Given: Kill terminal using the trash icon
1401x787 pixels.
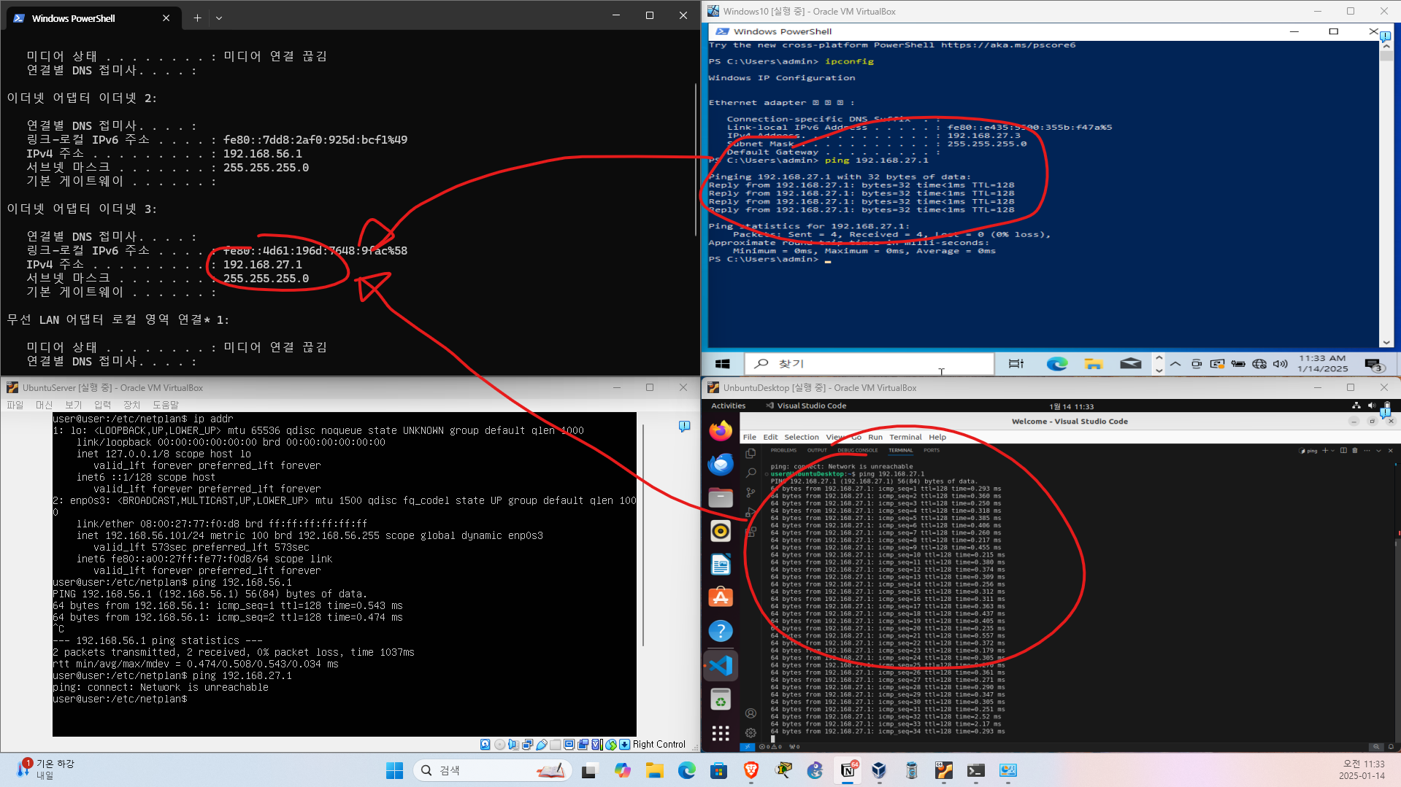Looking at the screenshot, I should tap(1355, 451).
